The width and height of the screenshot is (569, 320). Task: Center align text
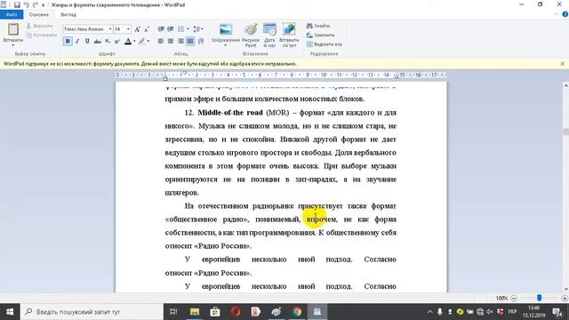coord(171,42)
